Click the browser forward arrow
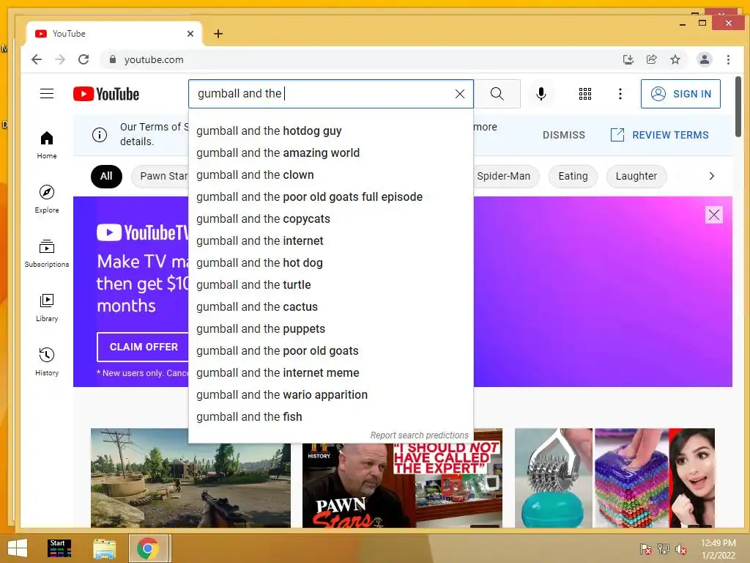Screen dimensions: 750x563 (x=60, y=59)
